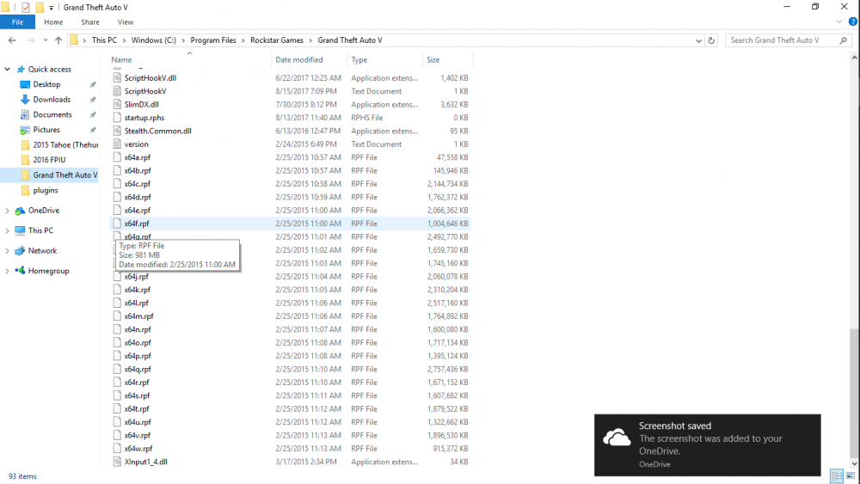Viewport: 860px width, 484px height.
Task: Click the Back navigation arrow
Action: [x=12, y=40]
